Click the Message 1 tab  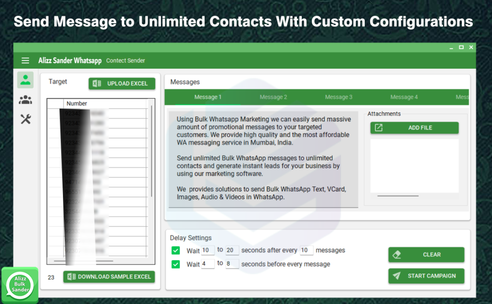point(208,97)
